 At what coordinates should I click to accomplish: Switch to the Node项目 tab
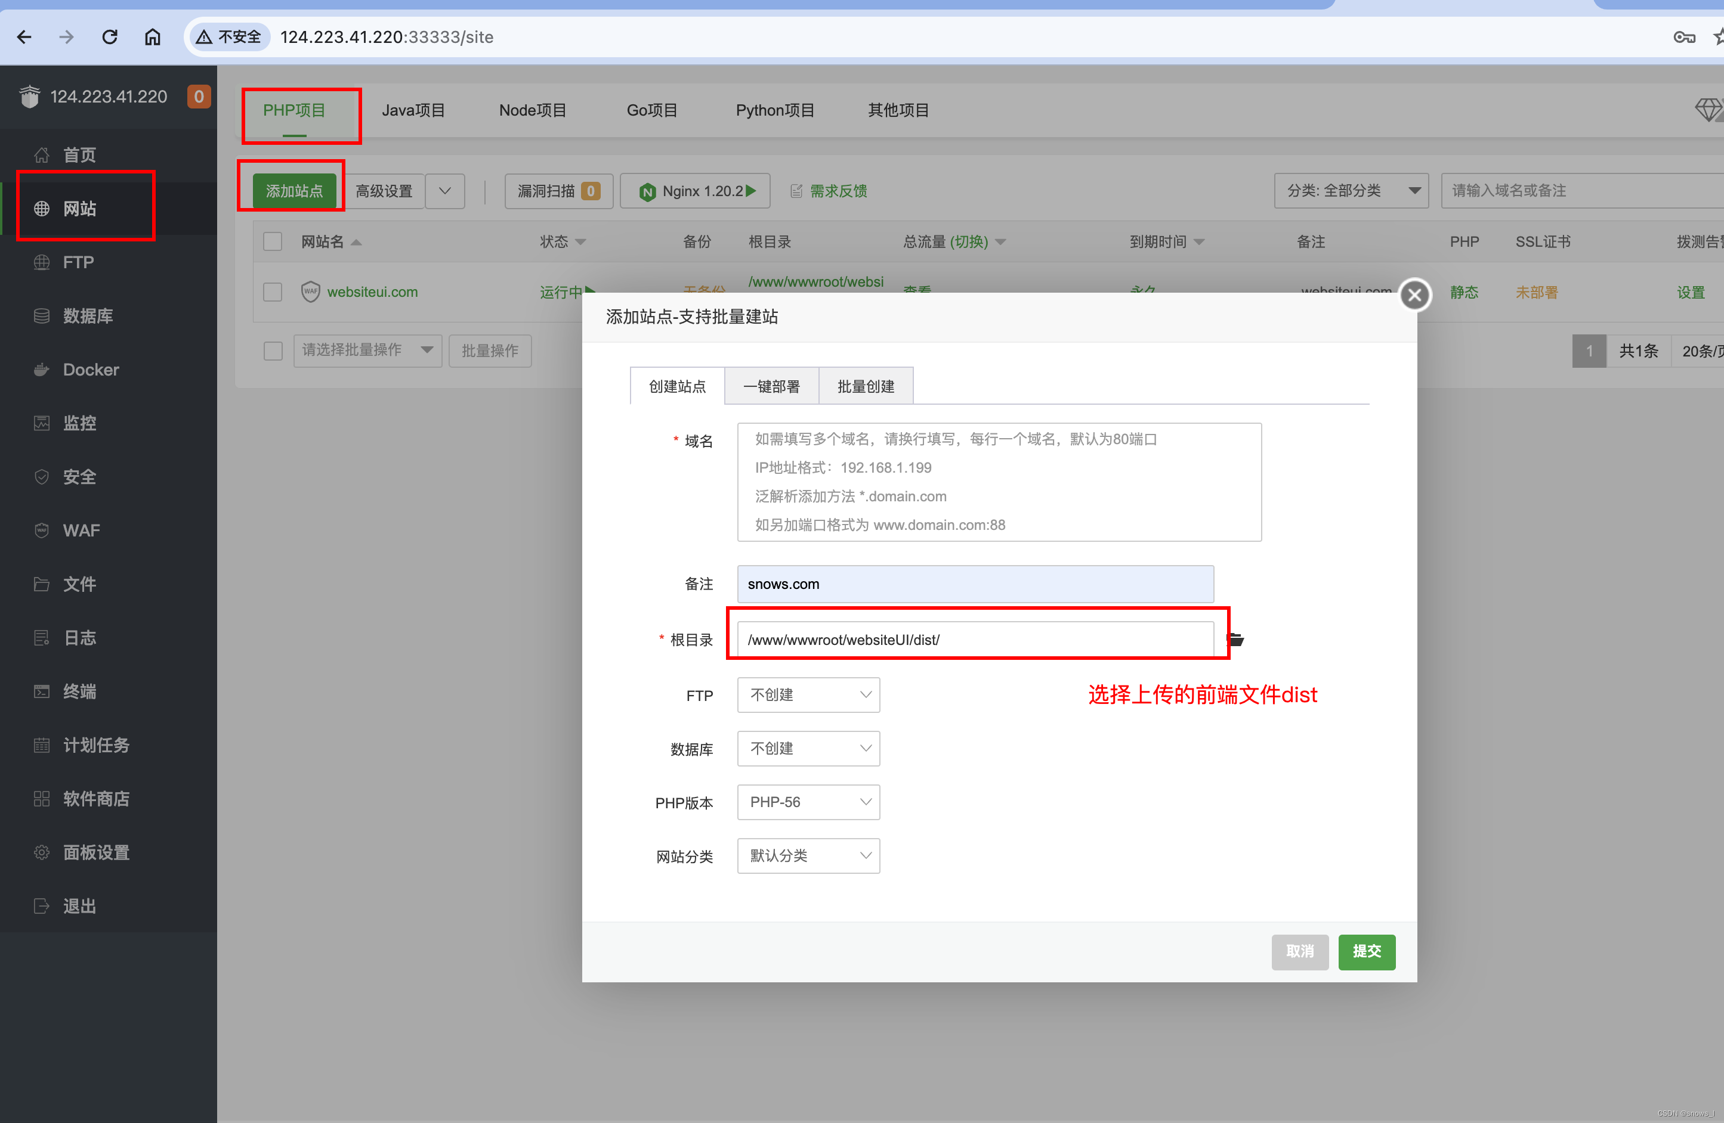coord(532,110)
